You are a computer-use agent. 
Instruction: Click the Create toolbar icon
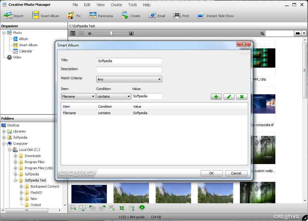125,15
